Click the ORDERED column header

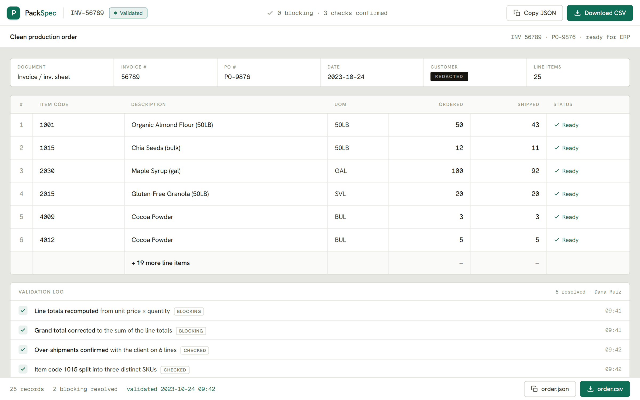(451, 104)
